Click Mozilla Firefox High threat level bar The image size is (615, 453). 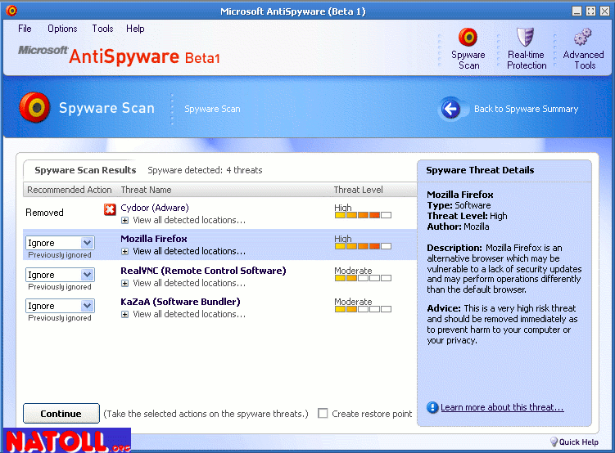coord(363,246)
